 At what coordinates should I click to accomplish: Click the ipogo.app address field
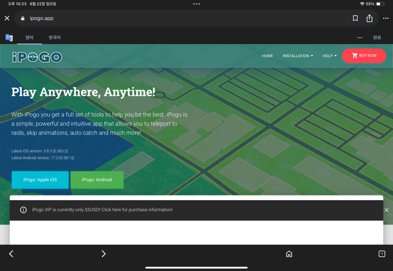pos(196,18)
